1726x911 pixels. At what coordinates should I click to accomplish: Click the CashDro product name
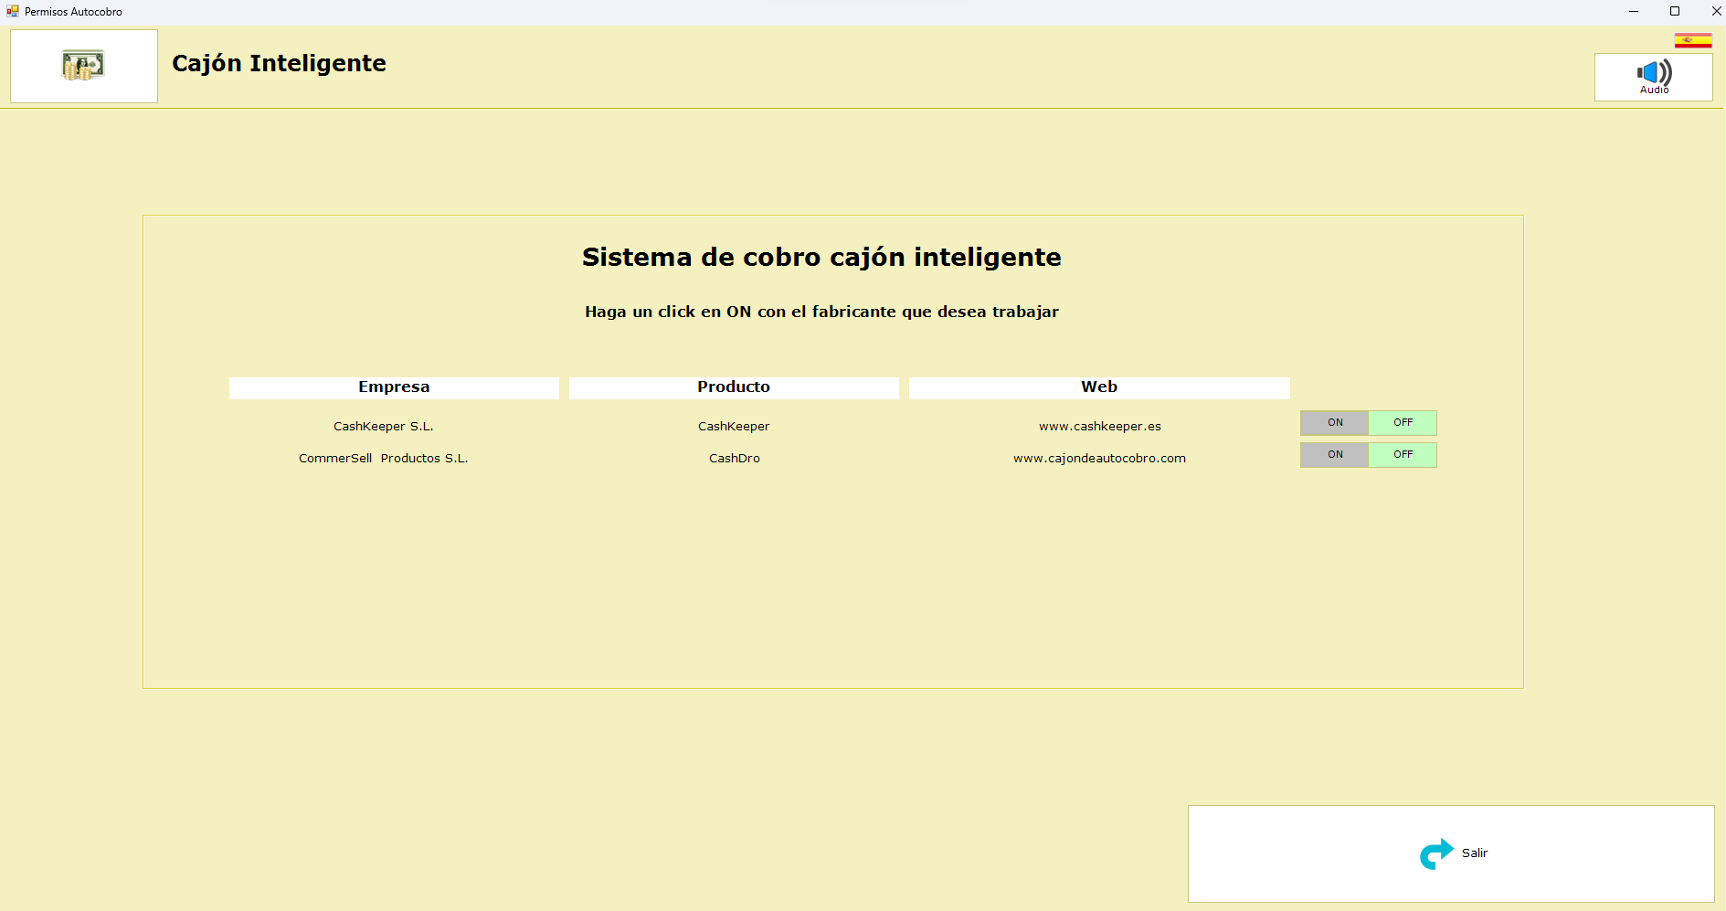tap(734, 459)
